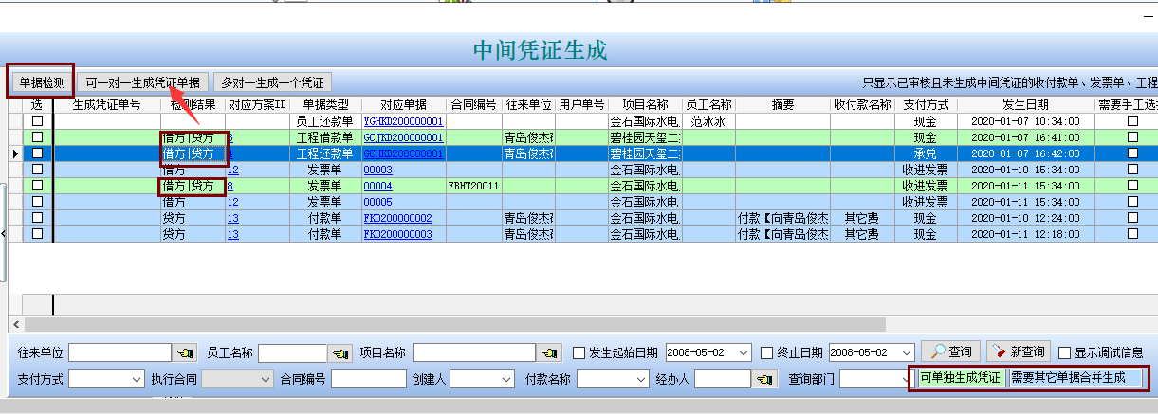Viewport: 1158px width, 414px height.
Task: Focus the 往来单位 input field
Action: click(120, 352)
